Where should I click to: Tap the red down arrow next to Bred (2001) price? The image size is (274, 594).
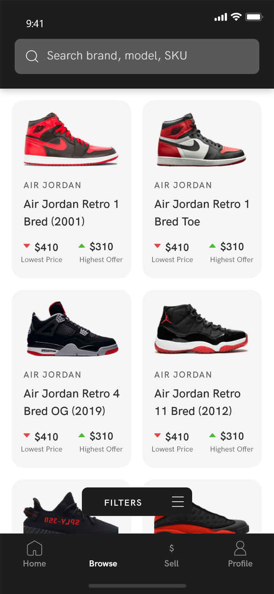(x=27, y=246)
